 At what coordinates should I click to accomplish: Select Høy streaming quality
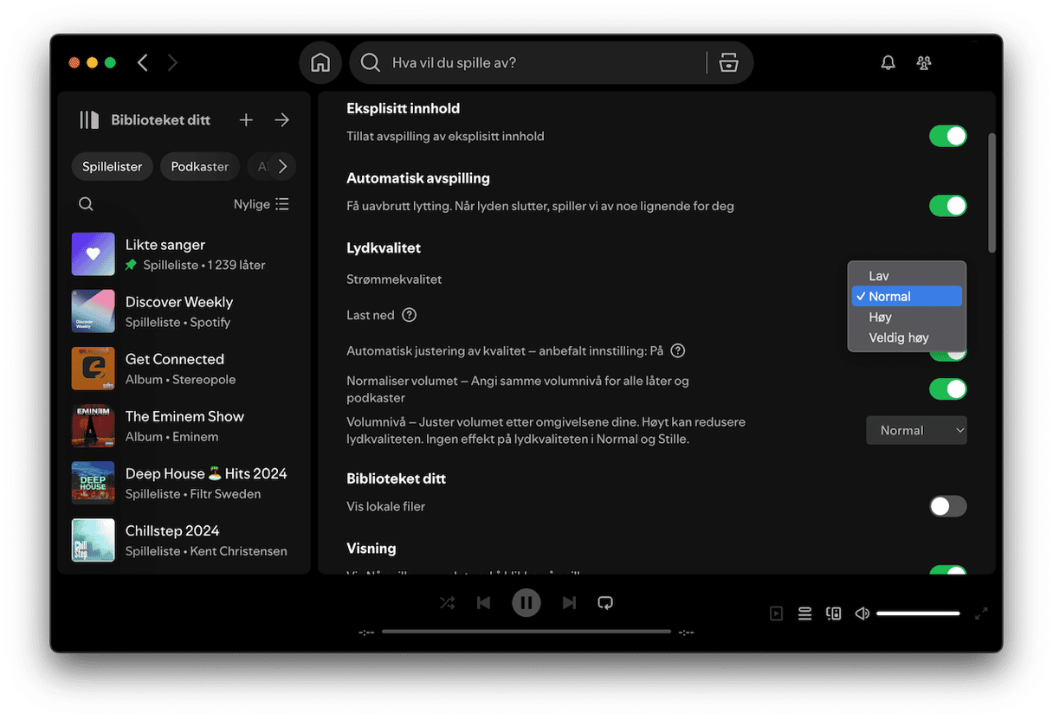tap(907, 318)
